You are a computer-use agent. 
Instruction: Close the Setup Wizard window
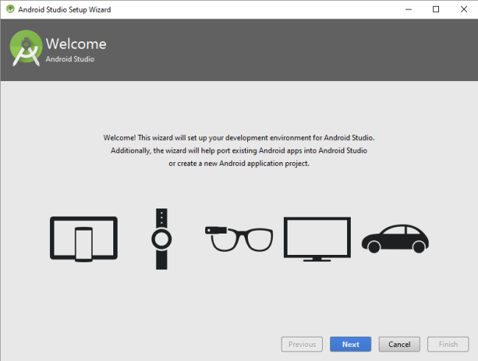[463, 9]
